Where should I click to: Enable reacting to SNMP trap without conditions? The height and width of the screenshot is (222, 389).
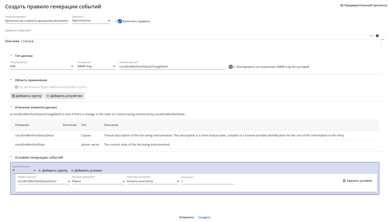(x=232, y=67)
